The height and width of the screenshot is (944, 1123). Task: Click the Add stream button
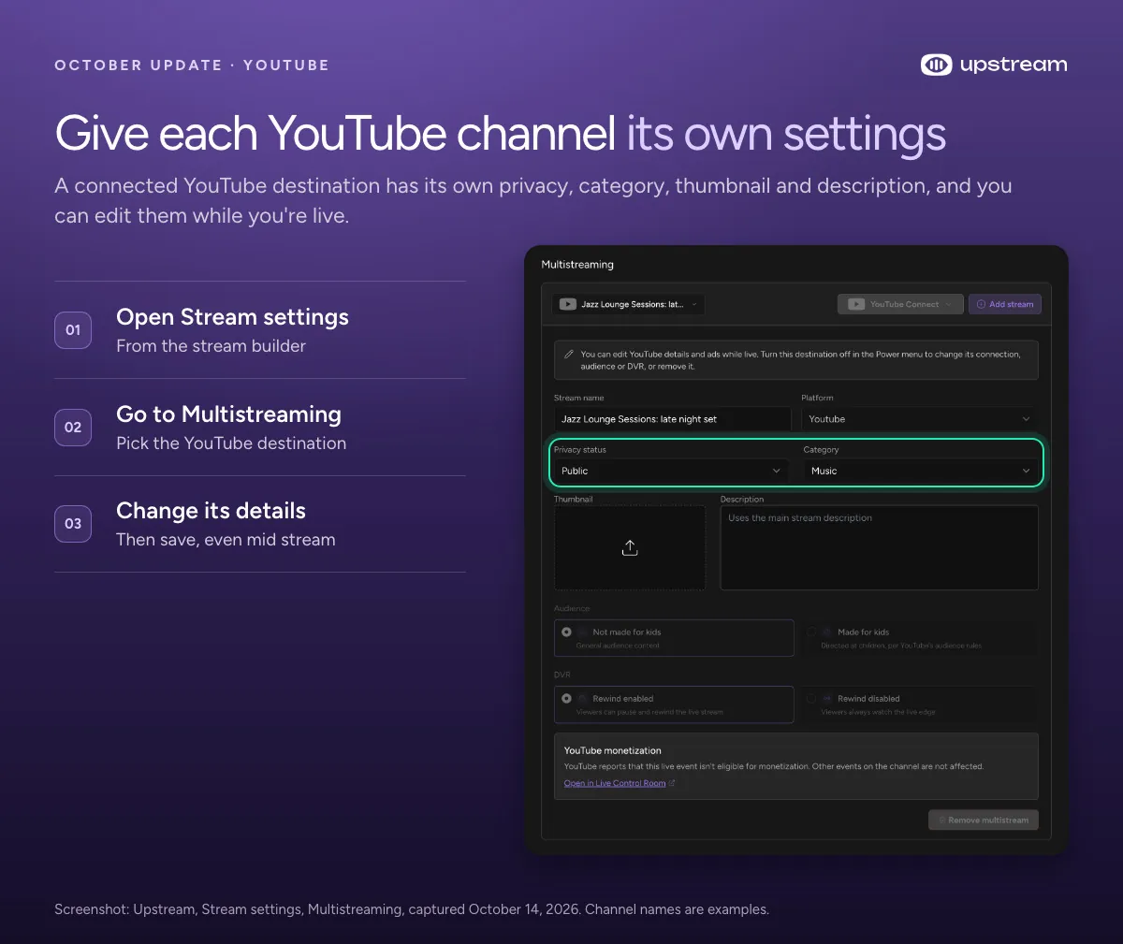pos(1005,304)
